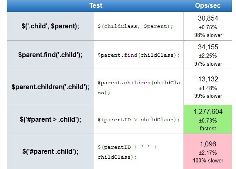Image resolution: width=236 pixels, height=169 pixels.
Task: Select the $('#parent .child'); test name
Action: click(50, 151)
